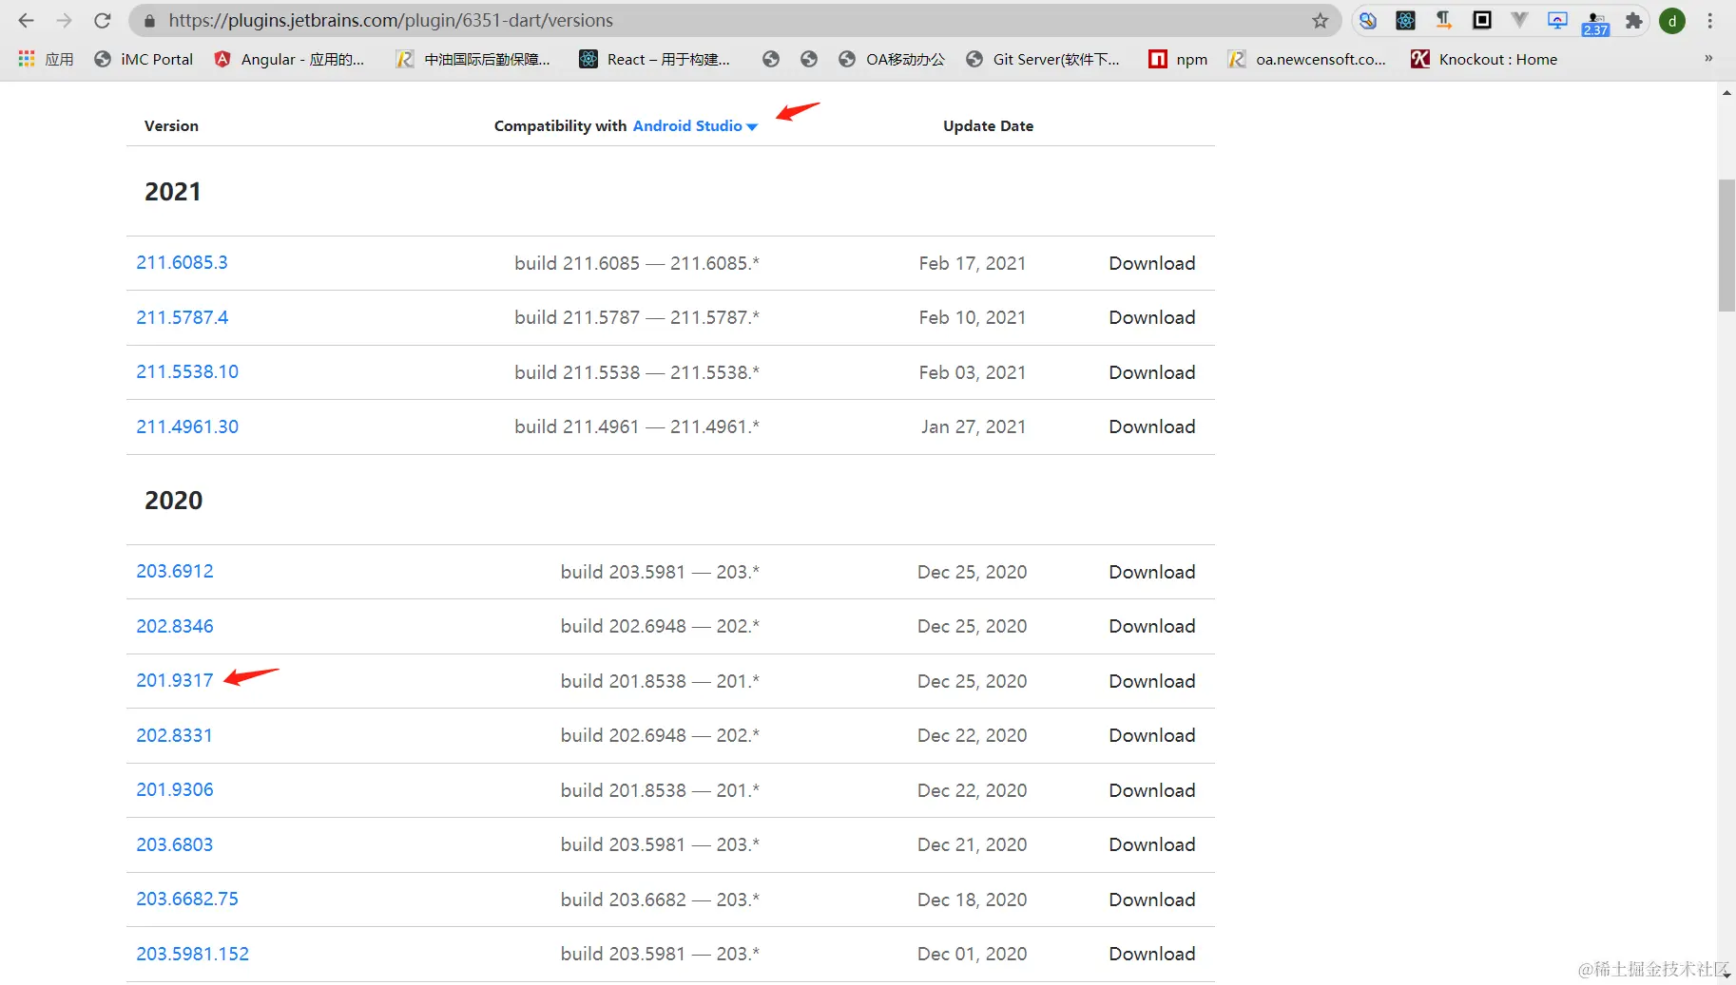
Task: Open version 203.6912
Action: (175, 572)
